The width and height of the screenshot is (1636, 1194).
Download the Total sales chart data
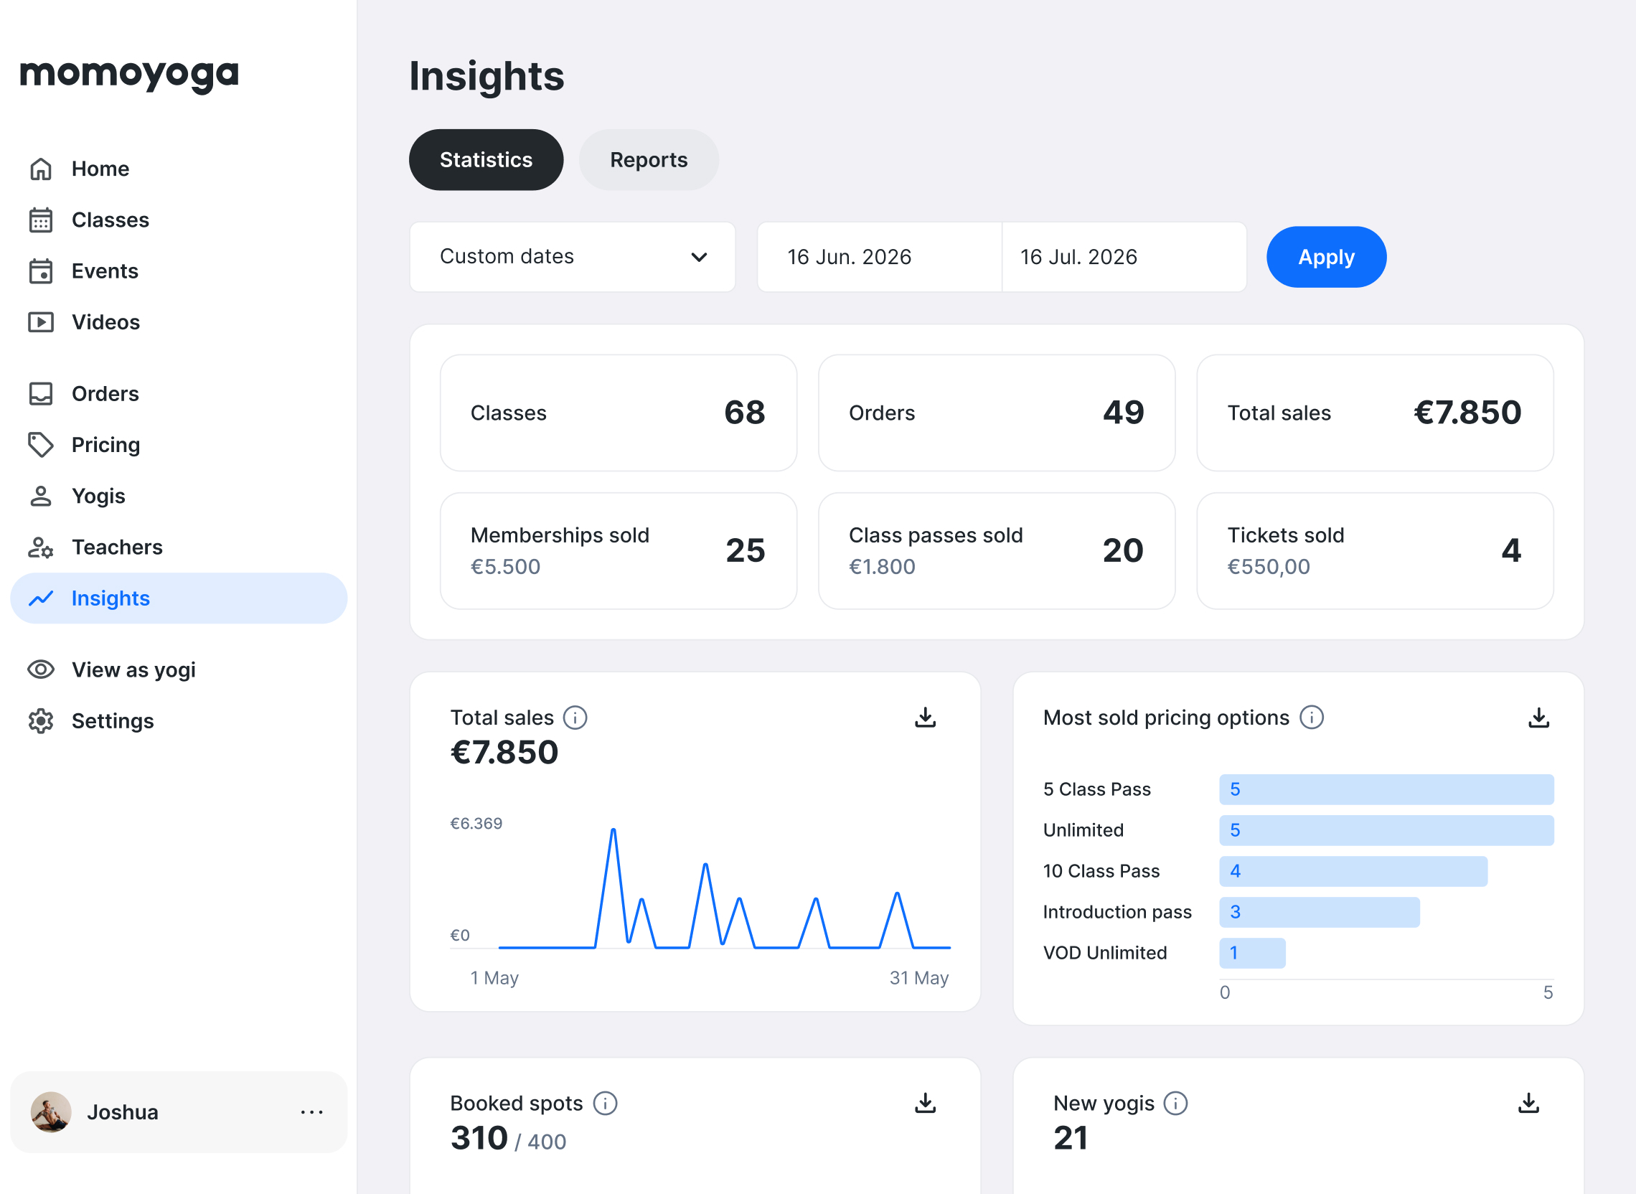point(925,718)
